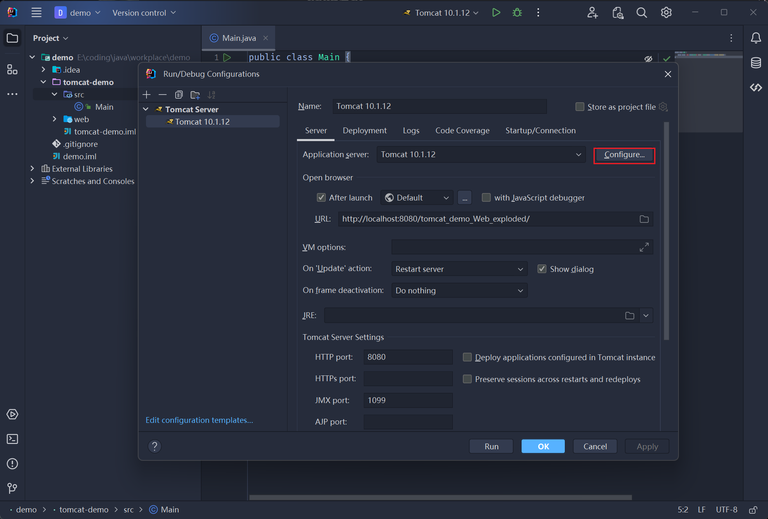Open Notifications bell icon

click(756, 38)
